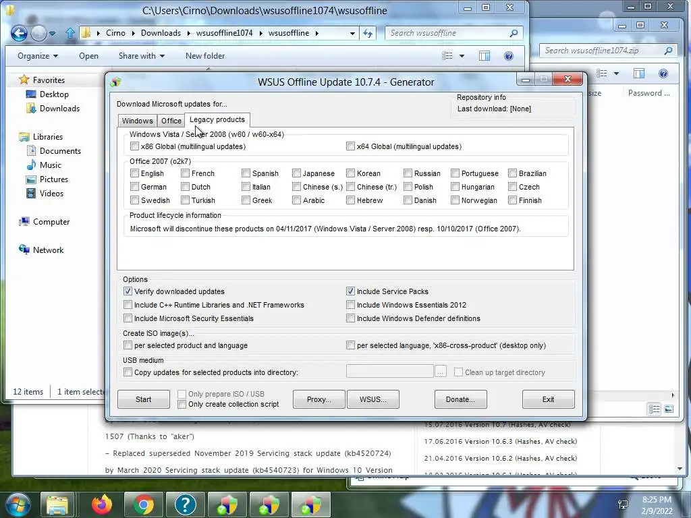Expand the Downloads breadcrumb arrow

(189, 33)
